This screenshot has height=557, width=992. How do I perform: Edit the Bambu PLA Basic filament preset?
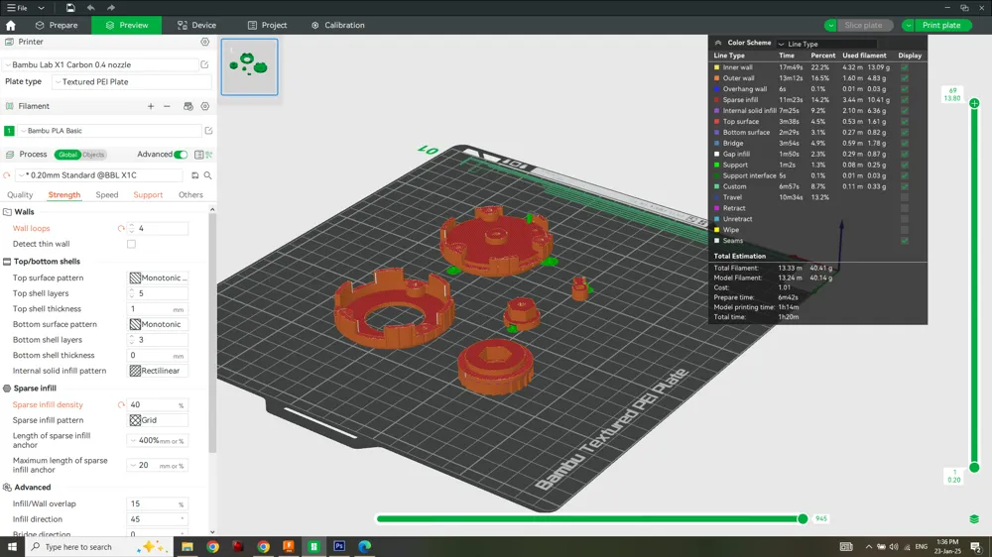[x=208, y=131]
